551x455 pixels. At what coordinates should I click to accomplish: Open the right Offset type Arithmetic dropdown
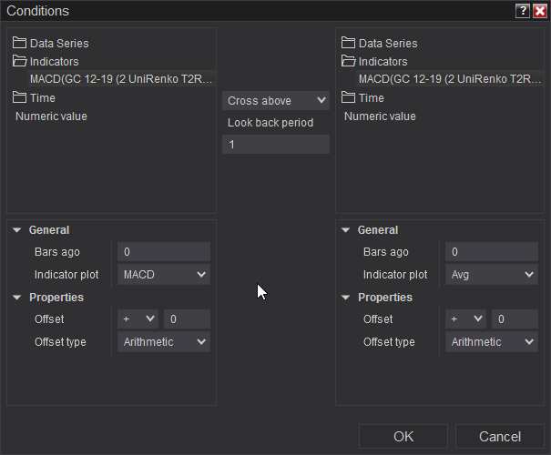492,342
